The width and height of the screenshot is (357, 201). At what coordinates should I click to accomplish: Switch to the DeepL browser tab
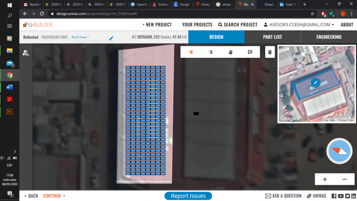point(267,4)
